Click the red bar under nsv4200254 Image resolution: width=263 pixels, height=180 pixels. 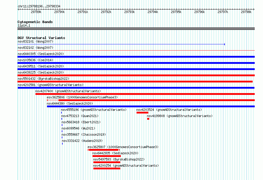point(107,168)
